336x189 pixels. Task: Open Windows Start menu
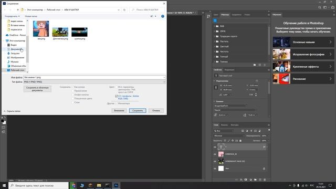pyautogui.click(x=4, y=185)
